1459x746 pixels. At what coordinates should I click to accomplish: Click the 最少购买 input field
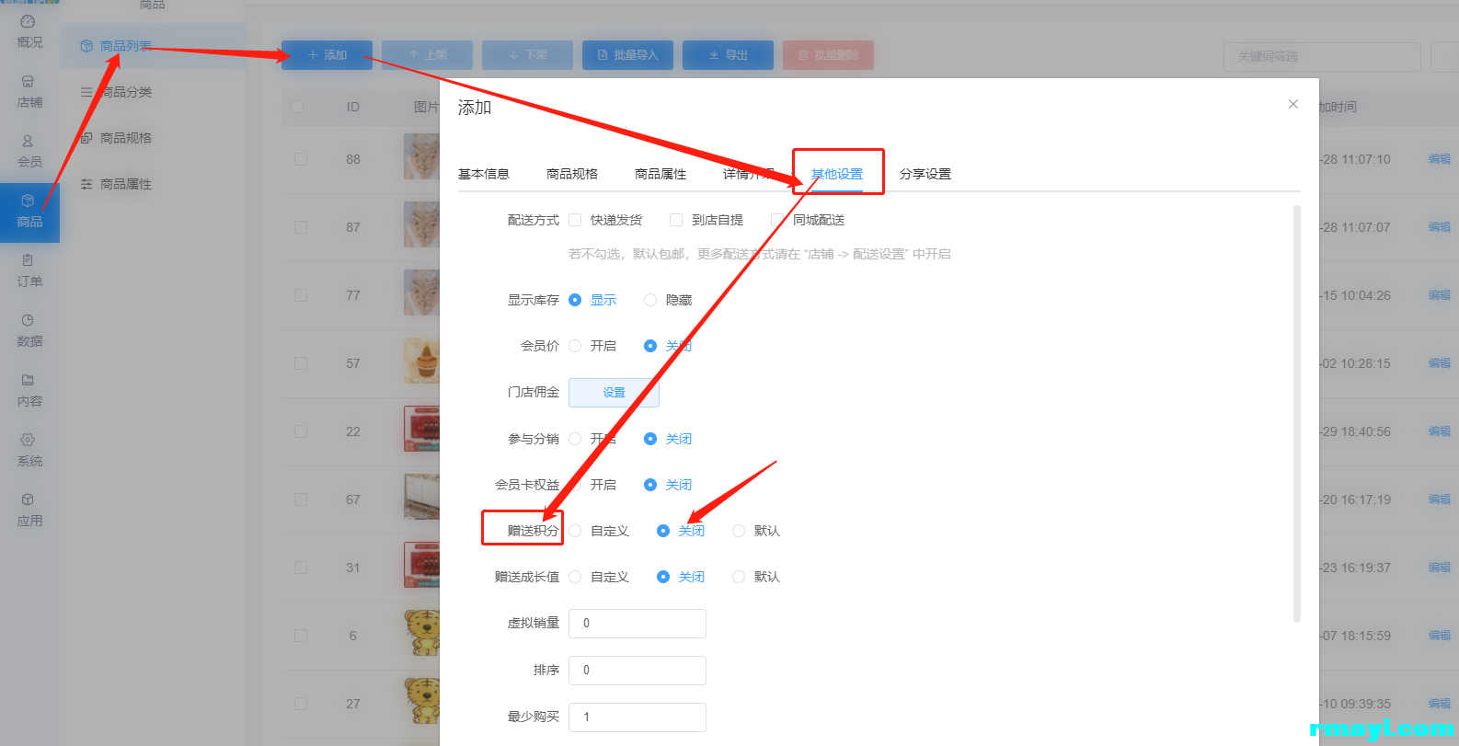[638, 717]
